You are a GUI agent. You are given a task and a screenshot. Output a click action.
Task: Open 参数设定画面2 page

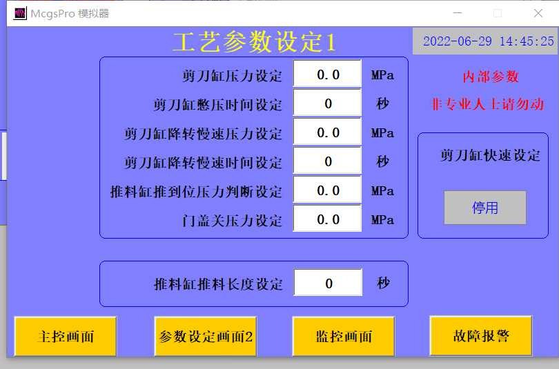click(206, 336)
